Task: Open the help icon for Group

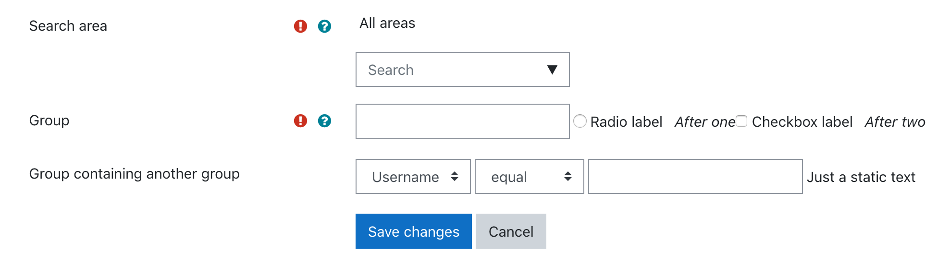Action: pyautogui.click(x=324, y=121)
